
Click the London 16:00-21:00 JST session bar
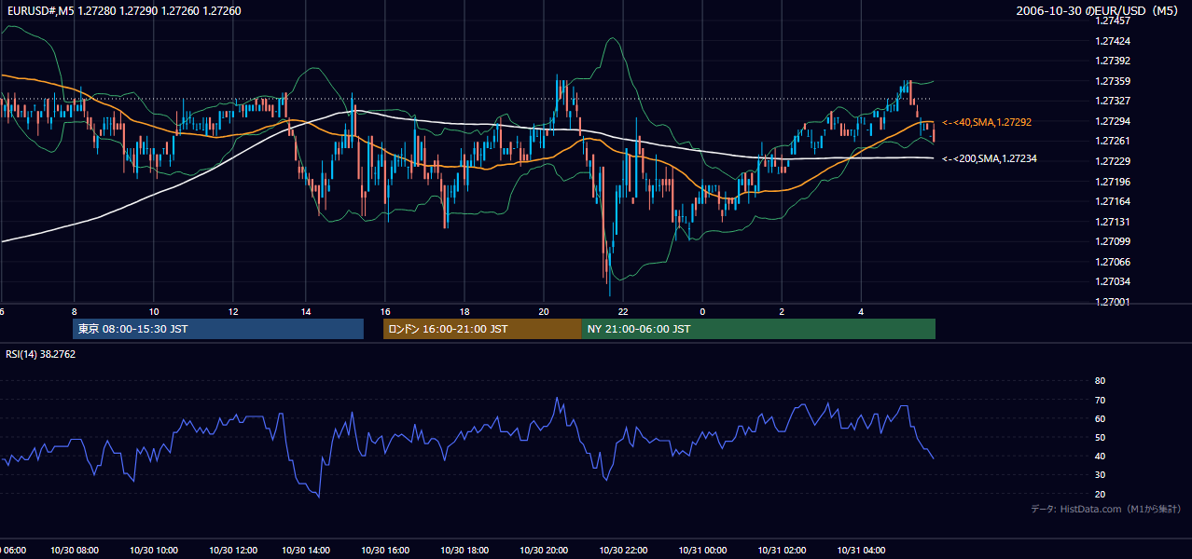482,329
